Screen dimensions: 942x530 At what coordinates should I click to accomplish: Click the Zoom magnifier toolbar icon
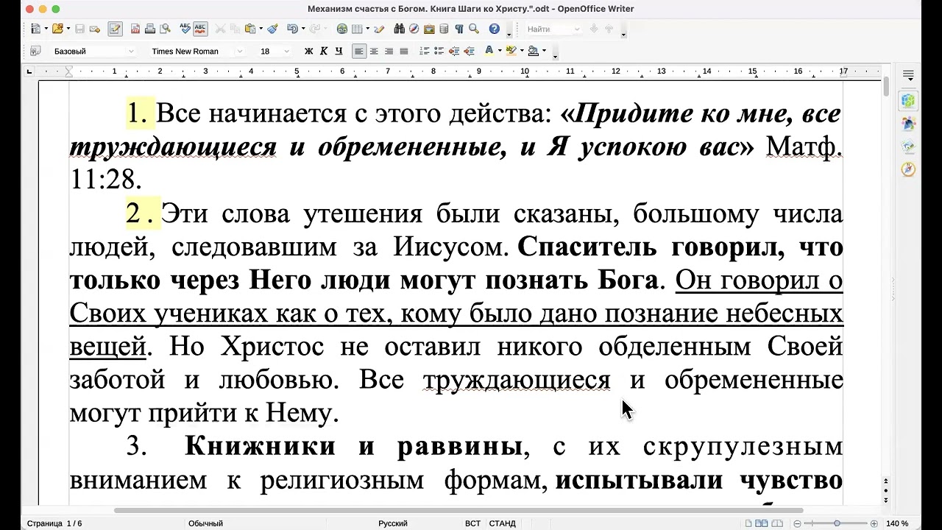[x=473, y=29]
